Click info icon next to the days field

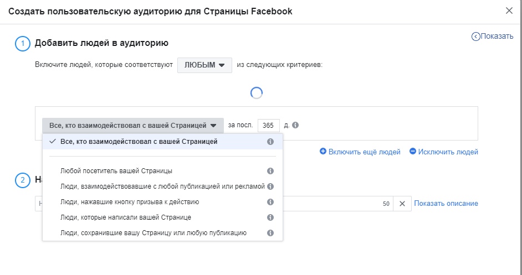(295, 126)
